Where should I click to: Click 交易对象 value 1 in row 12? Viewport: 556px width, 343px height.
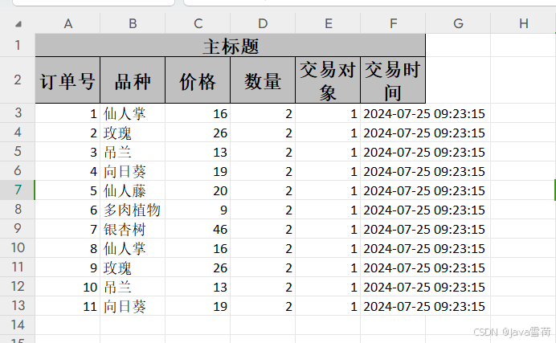click(x=328, y=287)
